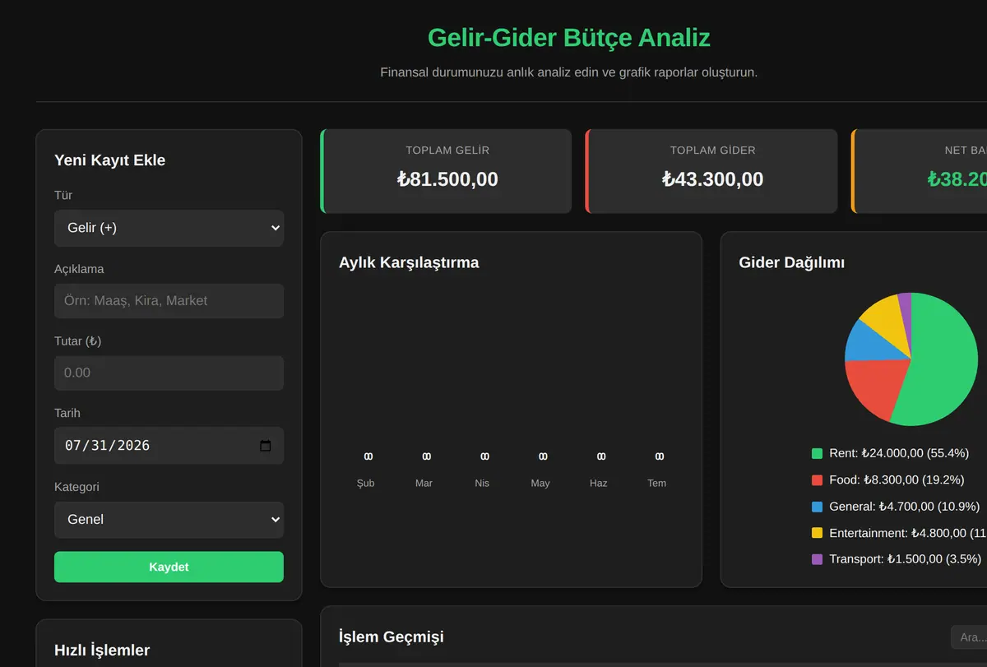The width and height of the screenshot is (987, 667).
Task: Click legend text 'General: ₺4.700,00 (10.9%)'
Action: (x=905, y=507)
